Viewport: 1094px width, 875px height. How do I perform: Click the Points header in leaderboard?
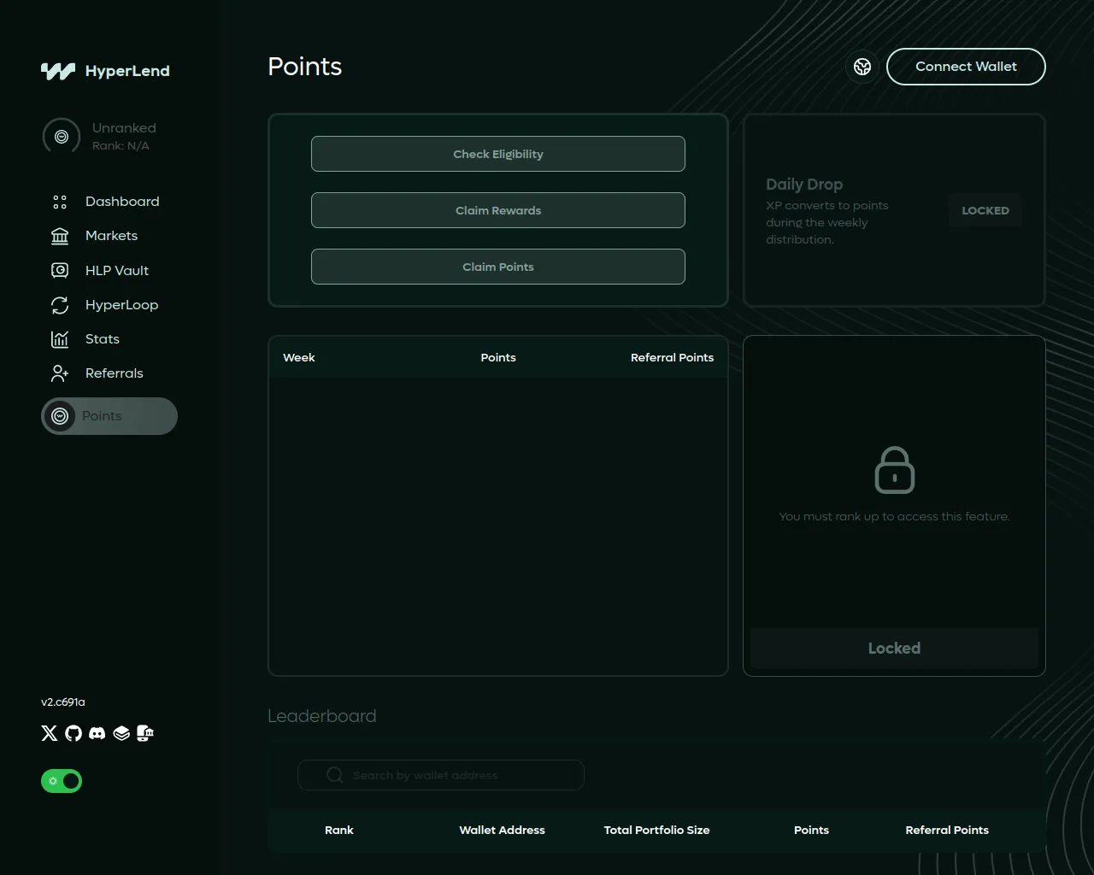pyautogui.click(x=811, y=830)
